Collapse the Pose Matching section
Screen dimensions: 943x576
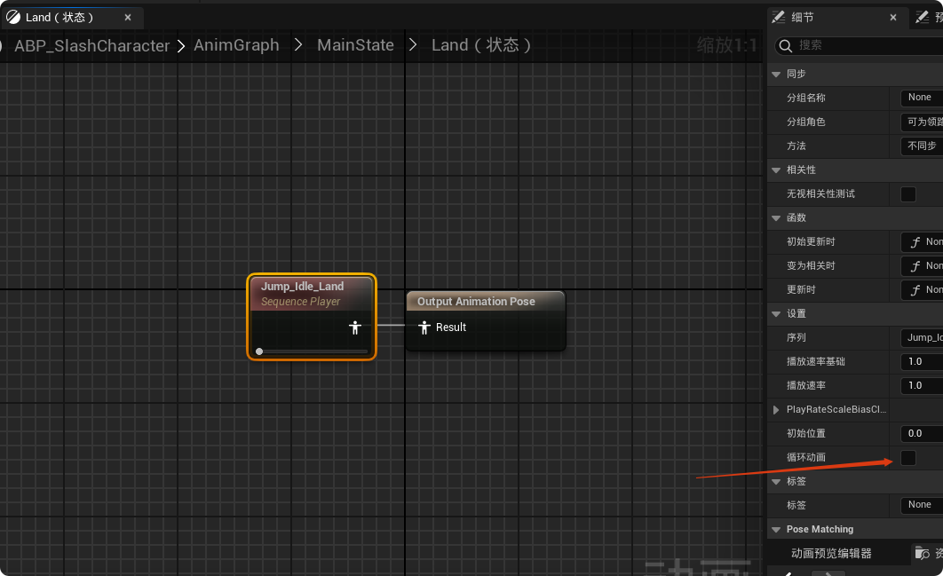tap(776, 530)
